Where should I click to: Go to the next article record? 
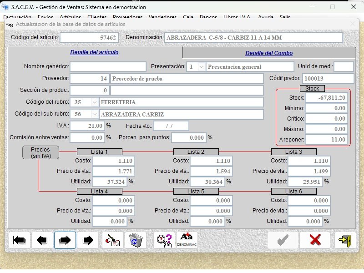pyautogui.click(x=65, y=240)
